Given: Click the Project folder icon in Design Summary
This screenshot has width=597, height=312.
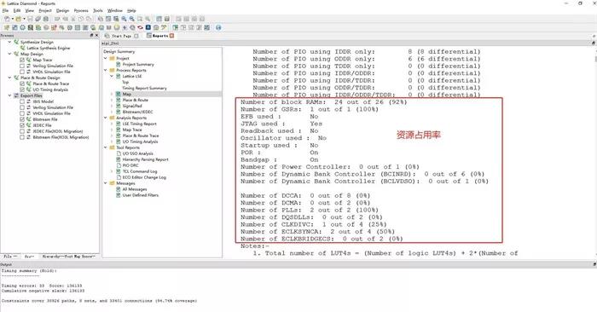Looking at the screenshot, I should tap(113, 58).
